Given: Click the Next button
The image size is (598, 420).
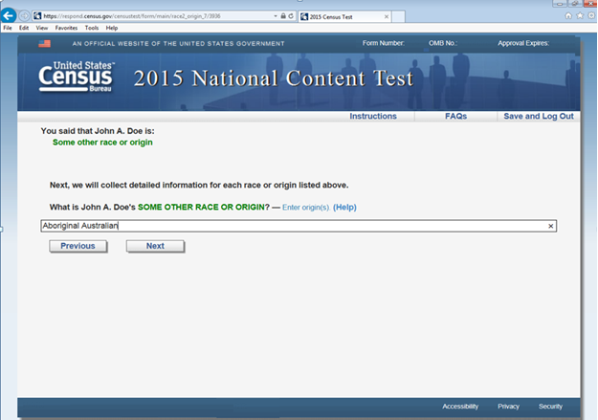Looking at the screenshot, I should click(x=155, y=246).
